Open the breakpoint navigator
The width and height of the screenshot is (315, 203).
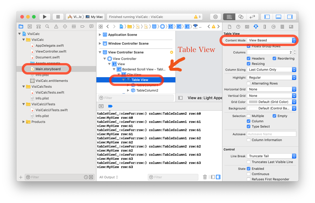pyautogui.click(x=82, y=26)
